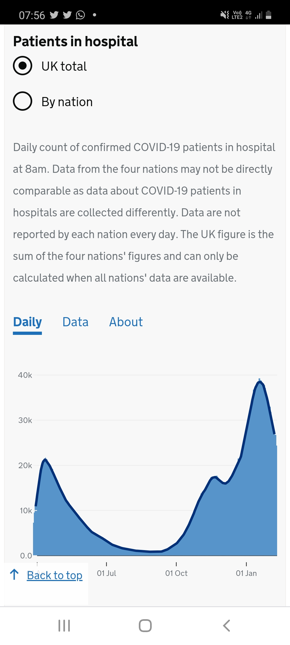Tap the Android back navigation arrow

click(226, 626)
